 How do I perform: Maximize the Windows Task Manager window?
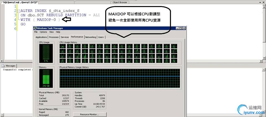(x=180, y=28)
